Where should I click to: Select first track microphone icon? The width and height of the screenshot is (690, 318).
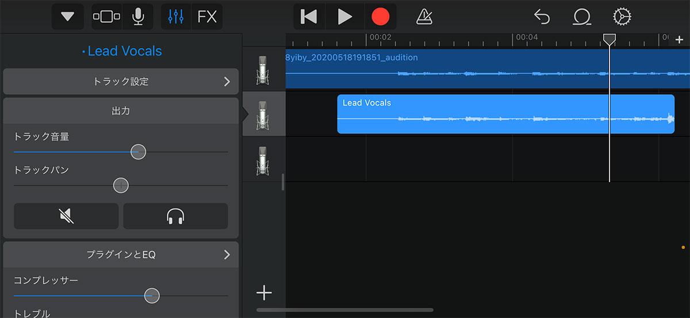[x=263, y=69]
